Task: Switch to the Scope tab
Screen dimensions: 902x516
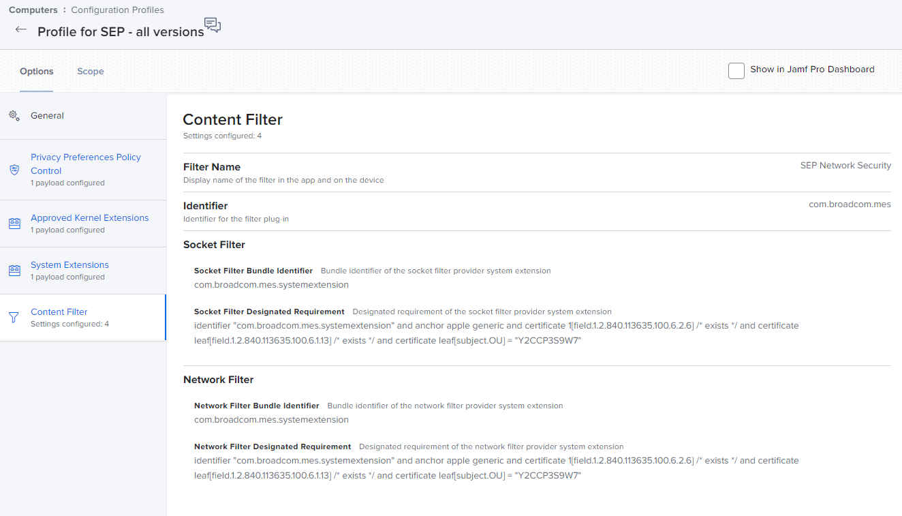Action: pos(91,72)
